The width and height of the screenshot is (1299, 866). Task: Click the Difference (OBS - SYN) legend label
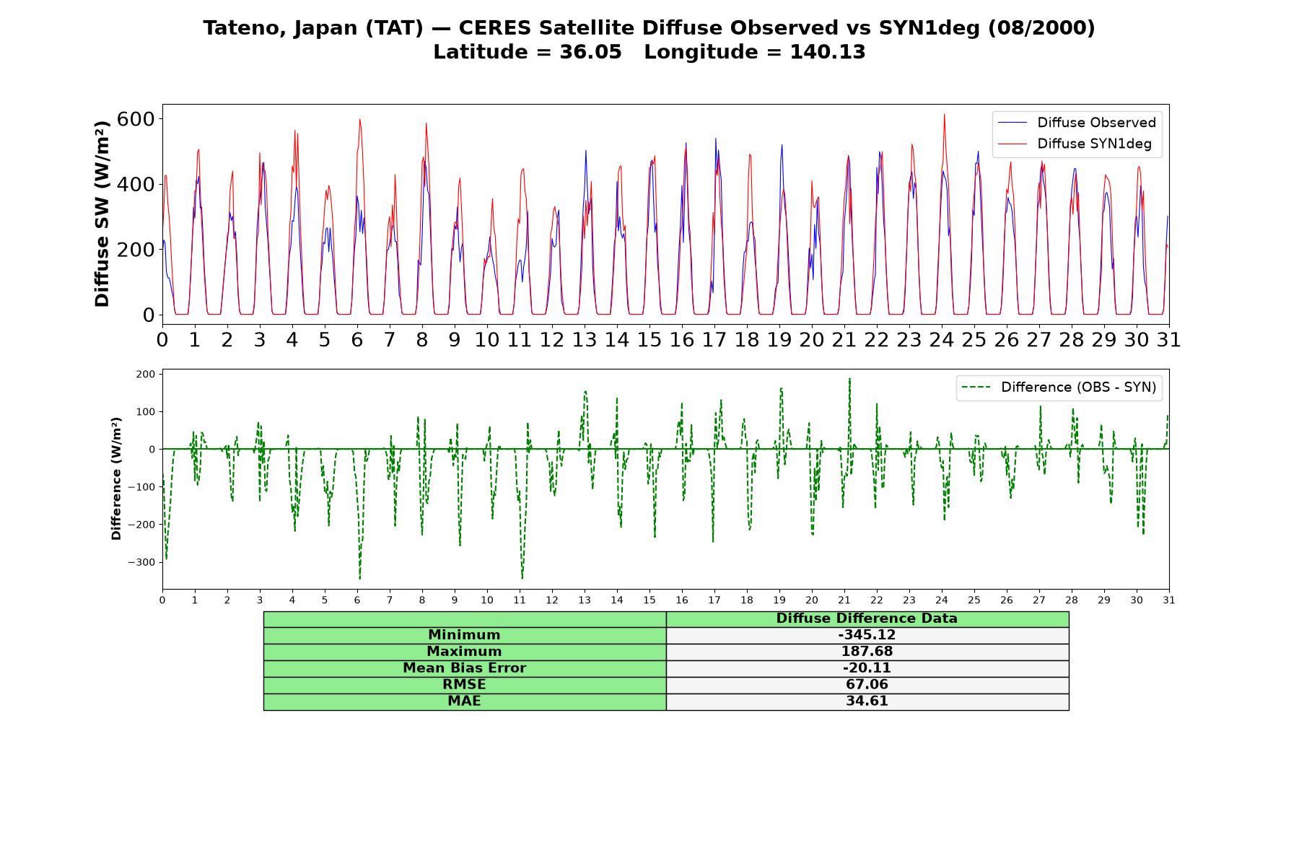[1078, 388]
